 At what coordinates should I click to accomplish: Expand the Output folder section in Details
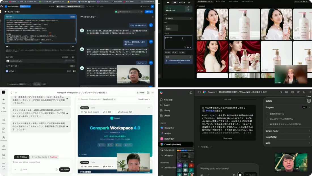point(288,131)
